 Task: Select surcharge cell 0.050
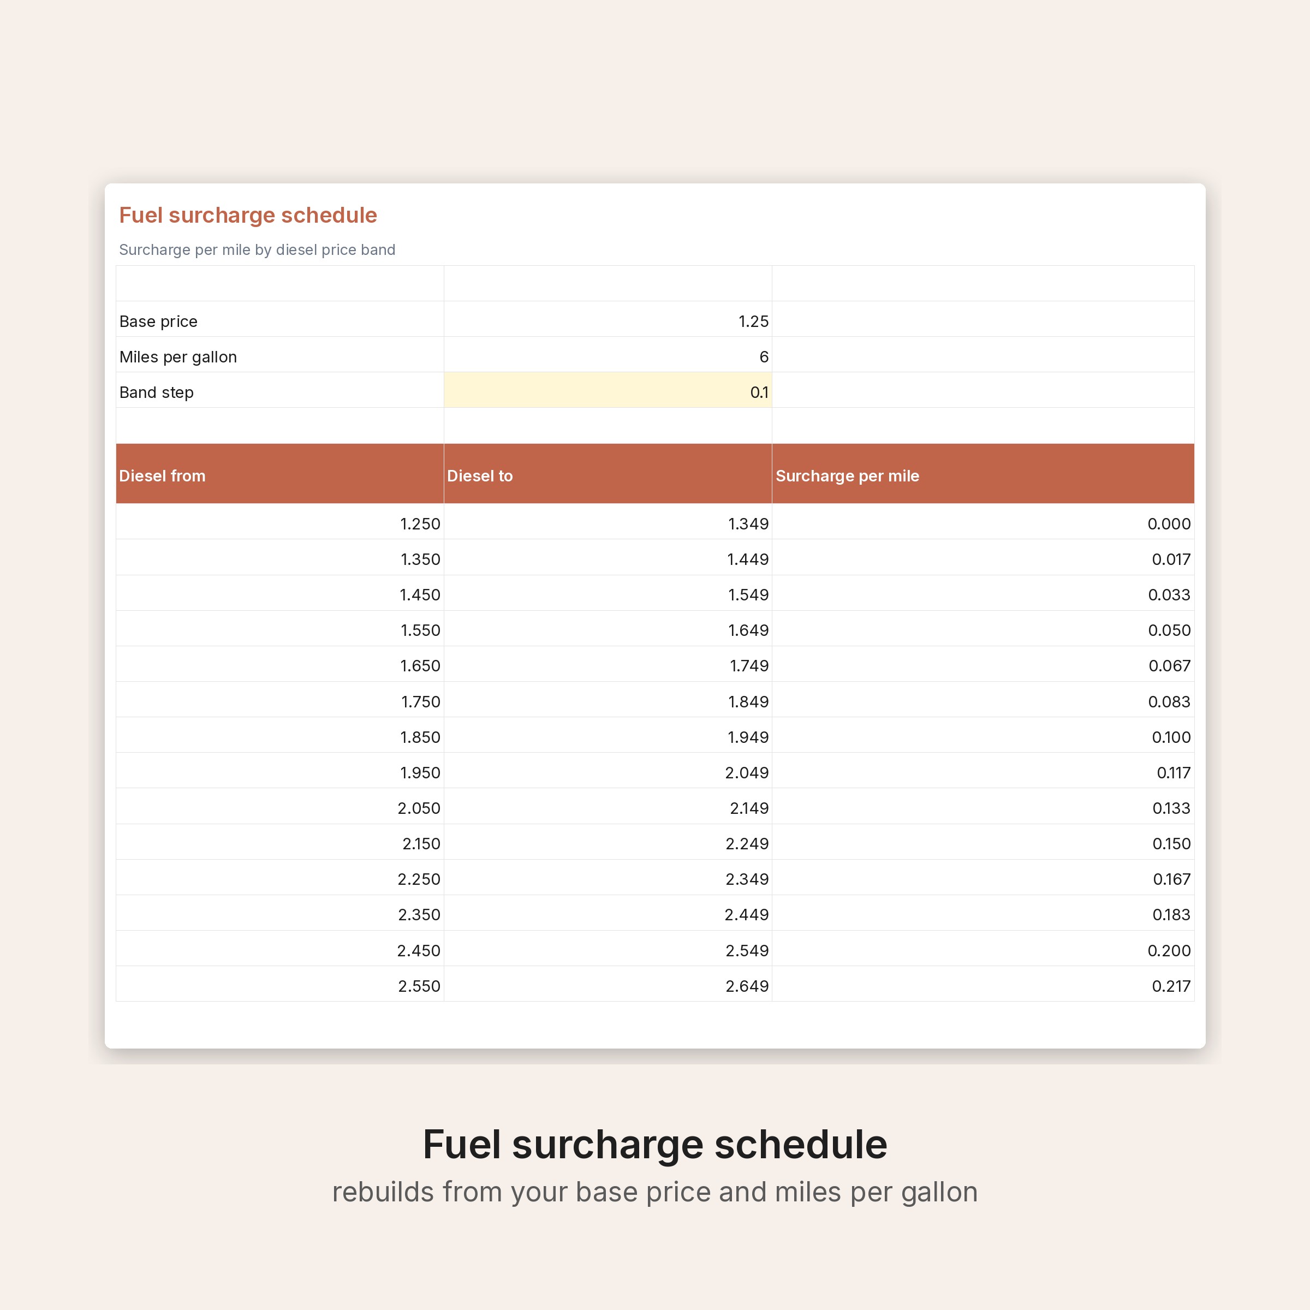pos(983,629)
